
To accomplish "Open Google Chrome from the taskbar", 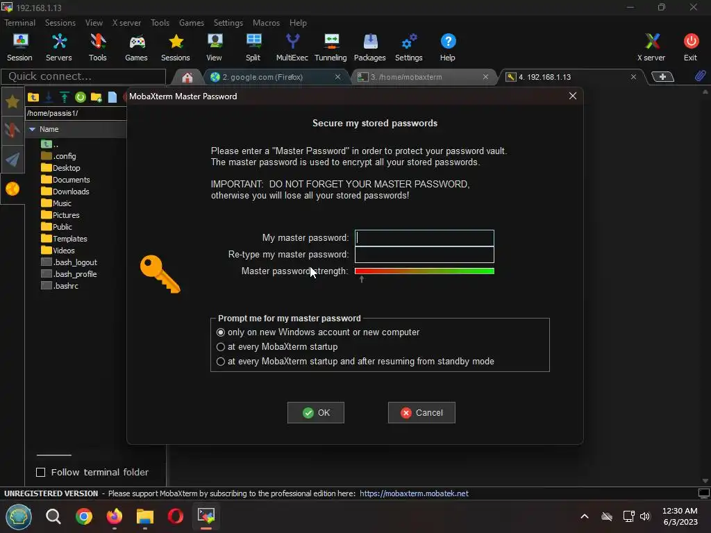I will [x=84, y=516].
